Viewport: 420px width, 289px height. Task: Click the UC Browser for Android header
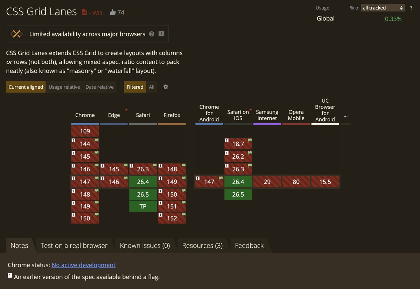325,110
